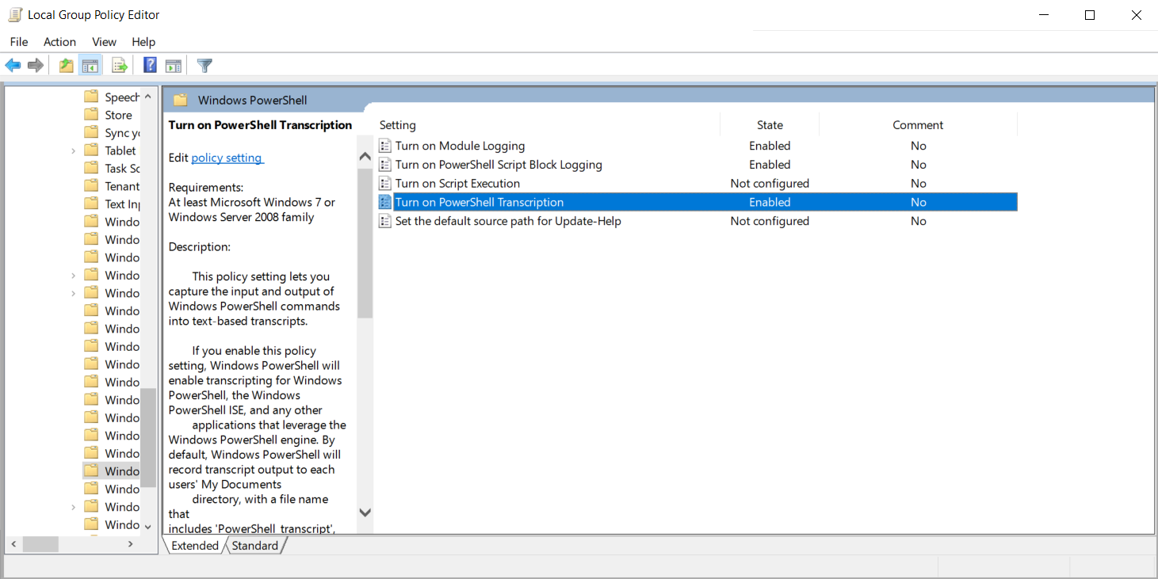Go up one level with folder icon

(x=67, y=66)
